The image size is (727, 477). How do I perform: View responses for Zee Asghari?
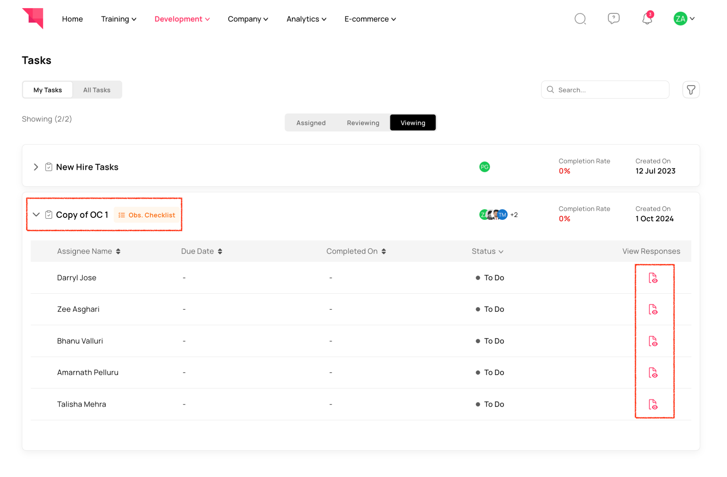652,309
